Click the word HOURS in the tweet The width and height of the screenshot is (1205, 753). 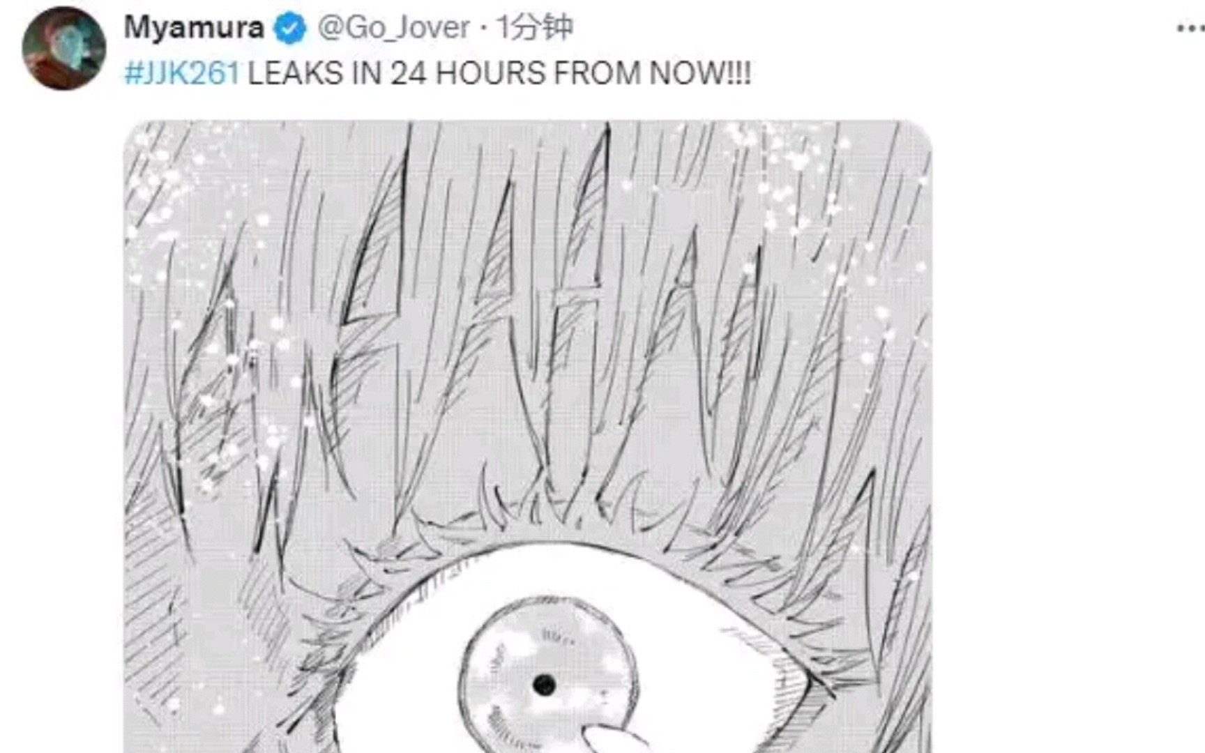pyautogui.click(x=490, y=73)
